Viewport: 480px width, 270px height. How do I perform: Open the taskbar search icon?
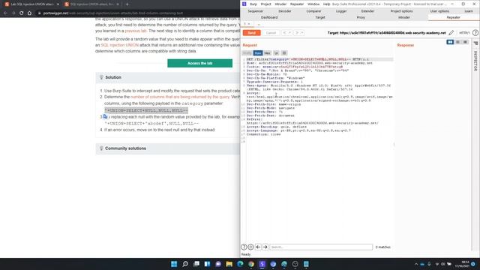point(185,264)
